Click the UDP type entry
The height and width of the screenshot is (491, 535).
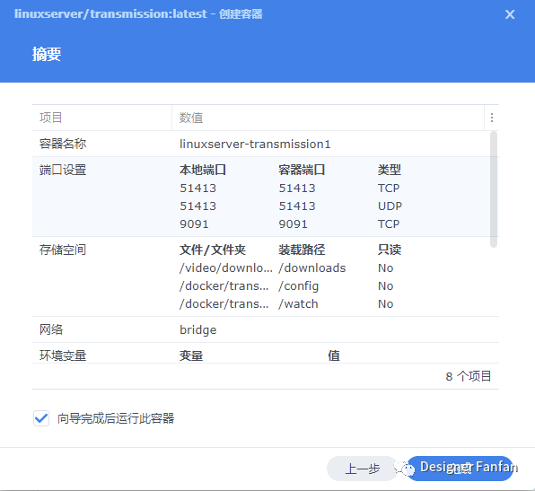(x=390, y=206)
